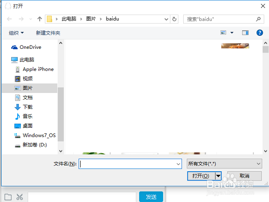Go up one folder level

pos(40,19)
